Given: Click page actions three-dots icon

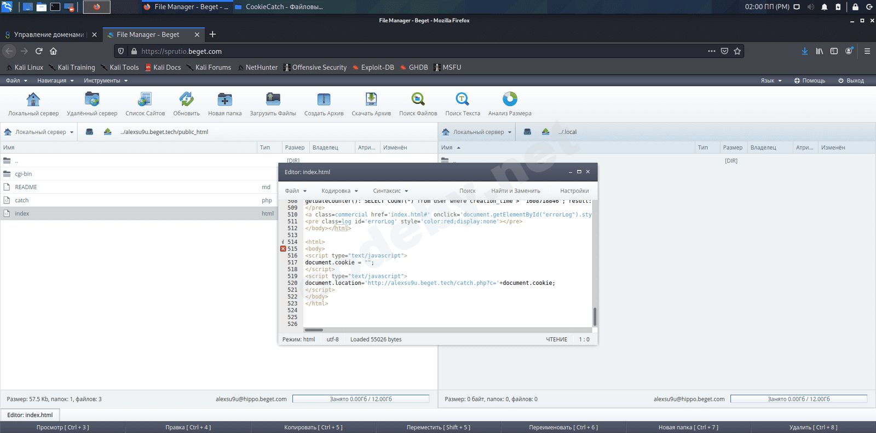Looking at the screenshot, I should [712, 51].
